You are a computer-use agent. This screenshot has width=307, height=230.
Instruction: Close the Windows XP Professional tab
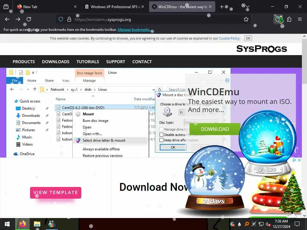coord(143,7)
